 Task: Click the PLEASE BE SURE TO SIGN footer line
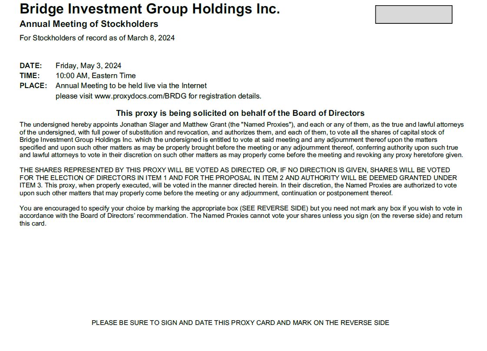point(240,323)
